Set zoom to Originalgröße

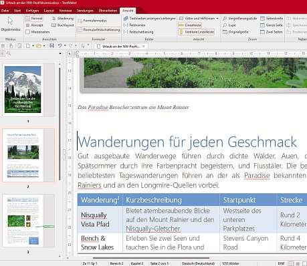(235, 32)
